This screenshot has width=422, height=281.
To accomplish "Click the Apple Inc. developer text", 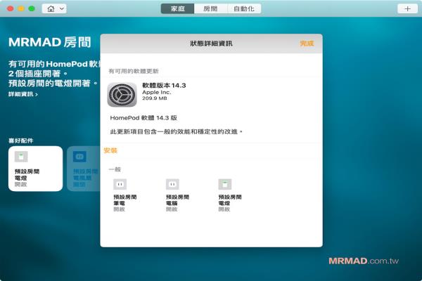I will coord(156,92).
